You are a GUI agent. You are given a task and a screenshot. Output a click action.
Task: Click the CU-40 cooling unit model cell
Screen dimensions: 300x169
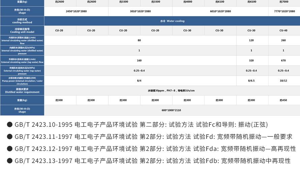tap(283, 31)
